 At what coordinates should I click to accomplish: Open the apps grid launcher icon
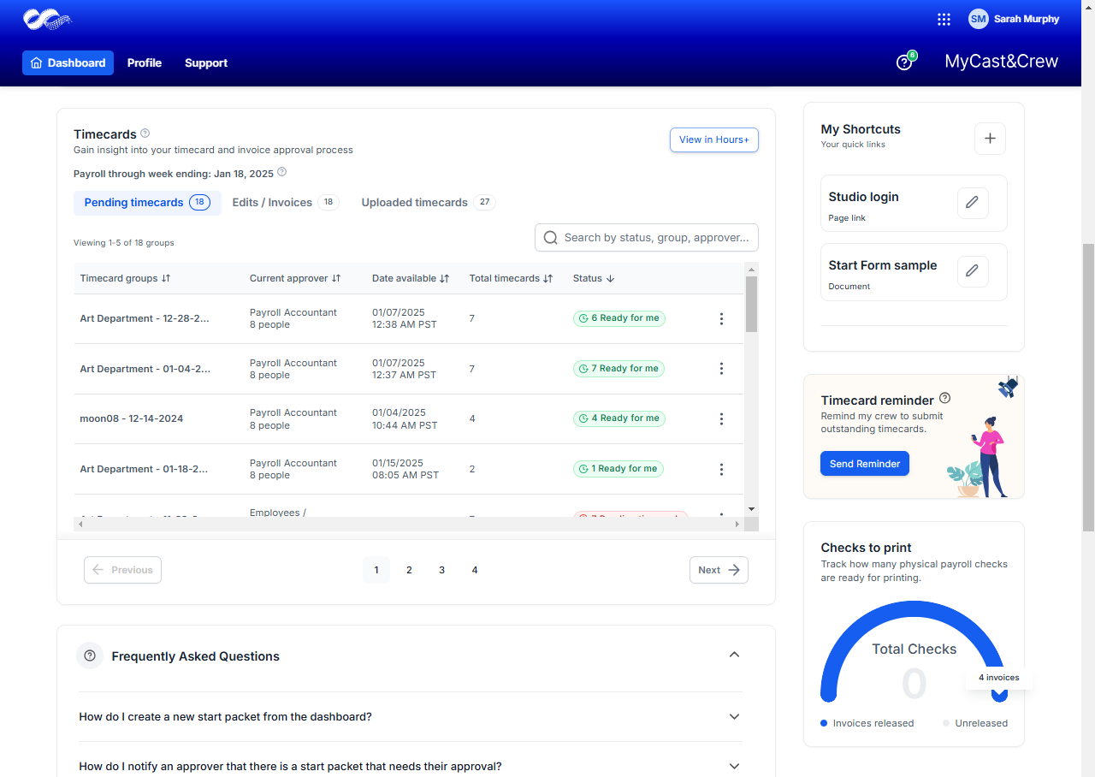[944, 19]
